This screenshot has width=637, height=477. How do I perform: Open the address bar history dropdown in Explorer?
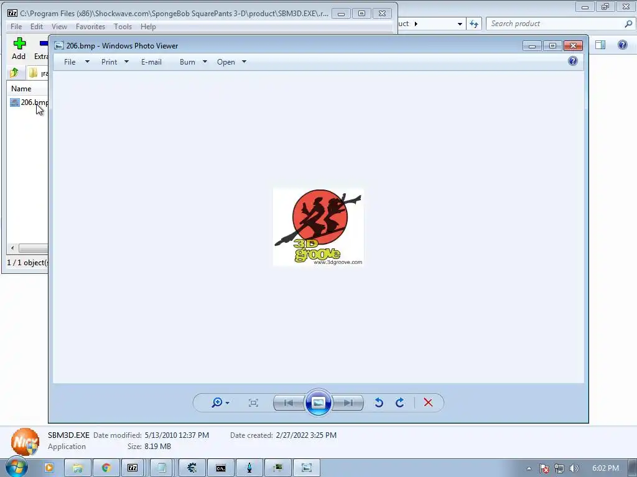point(460,24)
